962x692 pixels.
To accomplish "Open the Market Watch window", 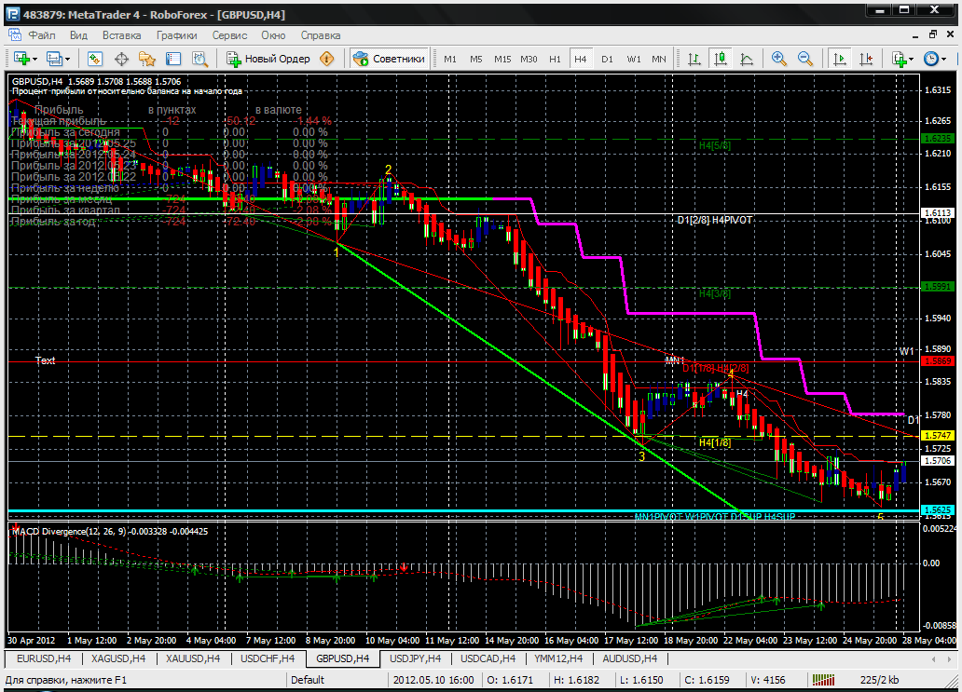I will (95, 59).
